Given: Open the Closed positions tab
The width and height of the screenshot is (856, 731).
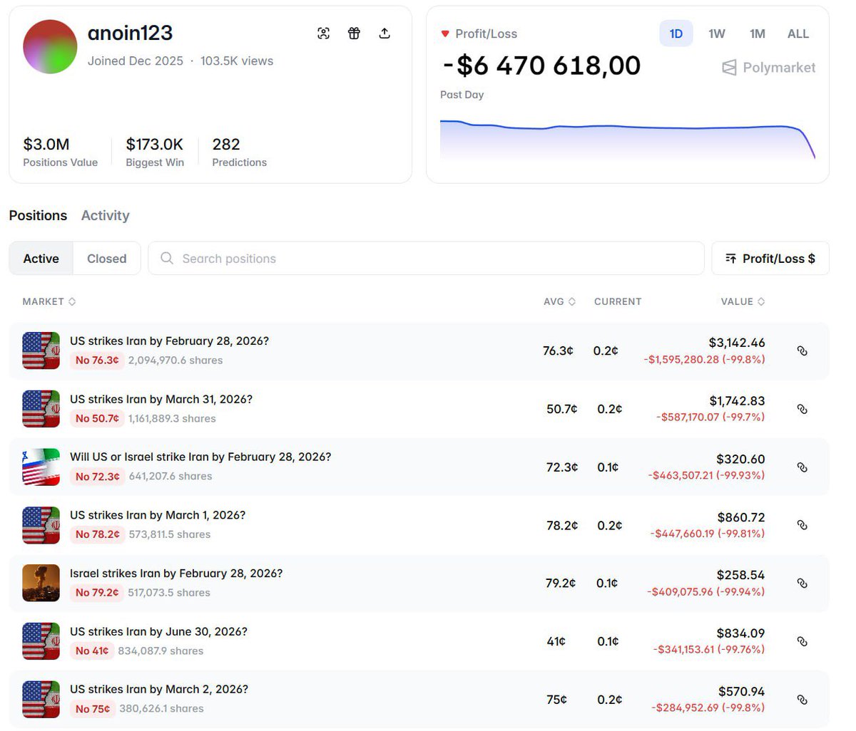Looking at the screenshot, I should pos(106,259).
